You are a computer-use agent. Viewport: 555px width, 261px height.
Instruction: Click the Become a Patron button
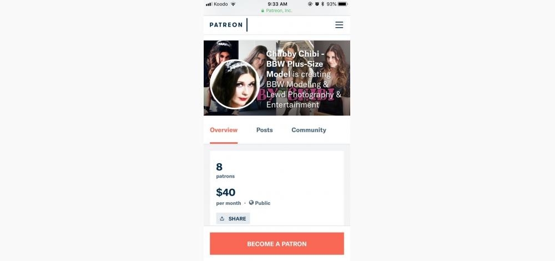pos(277,244)
